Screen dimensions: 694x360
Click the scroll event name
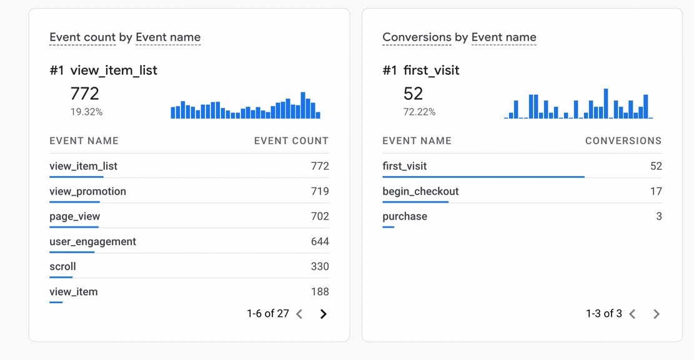tap(62, 266)
